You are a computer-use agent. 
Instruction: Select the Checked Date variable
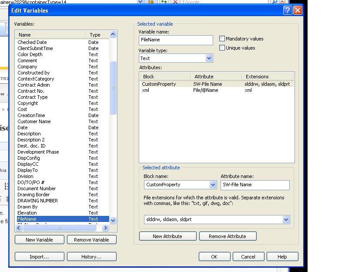(x=63, y=42)
